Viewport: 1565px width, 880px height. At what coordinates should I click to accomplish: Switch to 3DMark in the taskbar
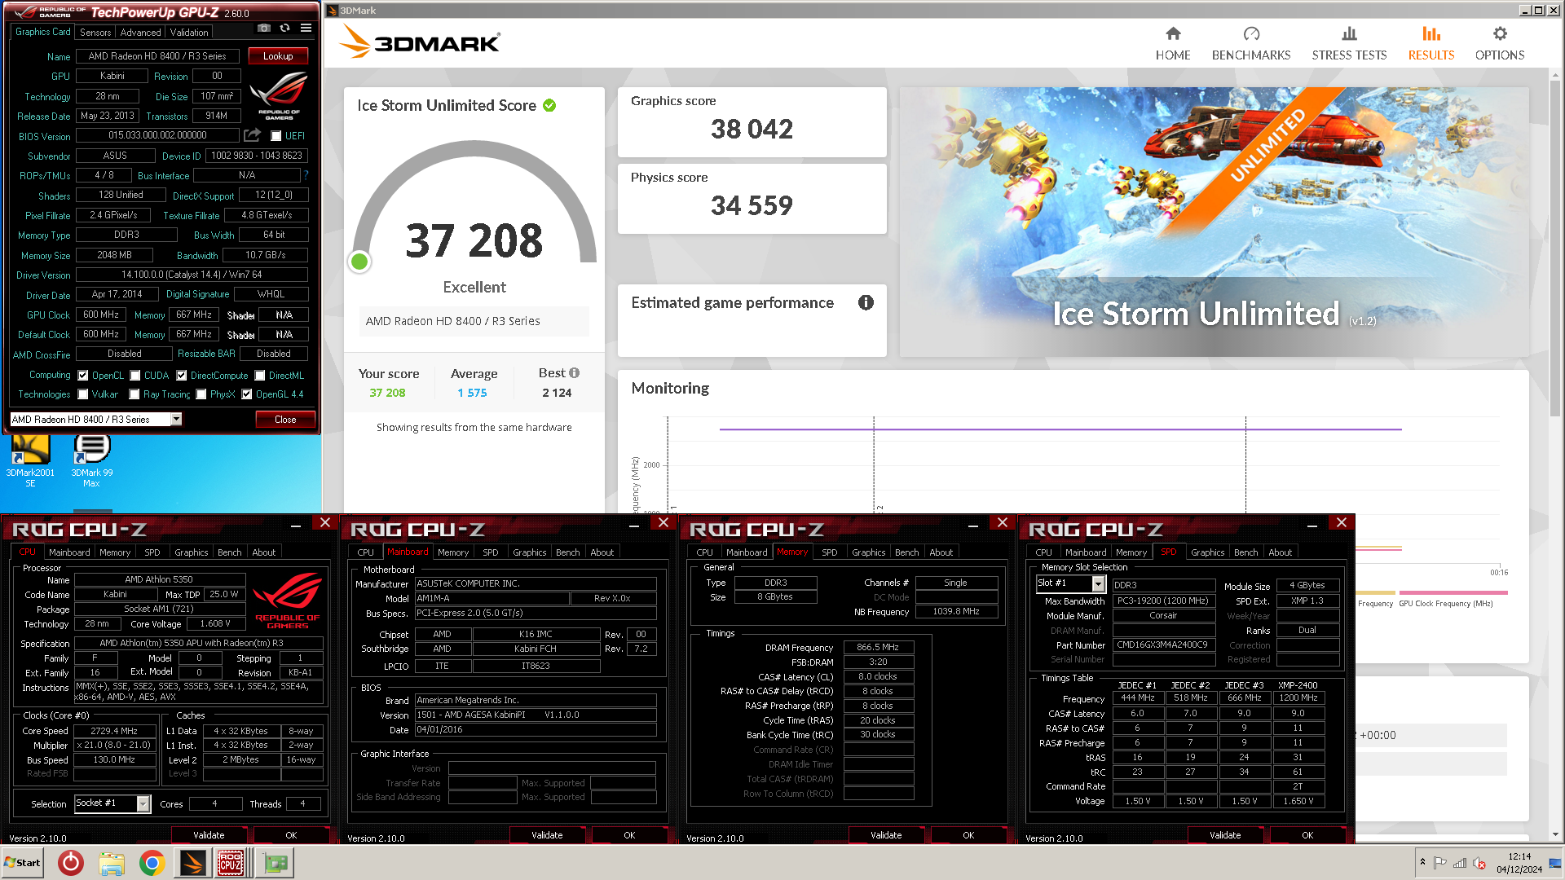point(193,863)
